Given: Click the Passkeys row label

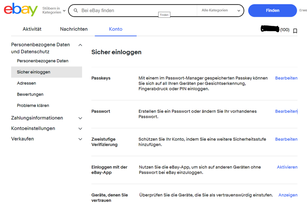Looking at the screenshot, I should (101, 78).
